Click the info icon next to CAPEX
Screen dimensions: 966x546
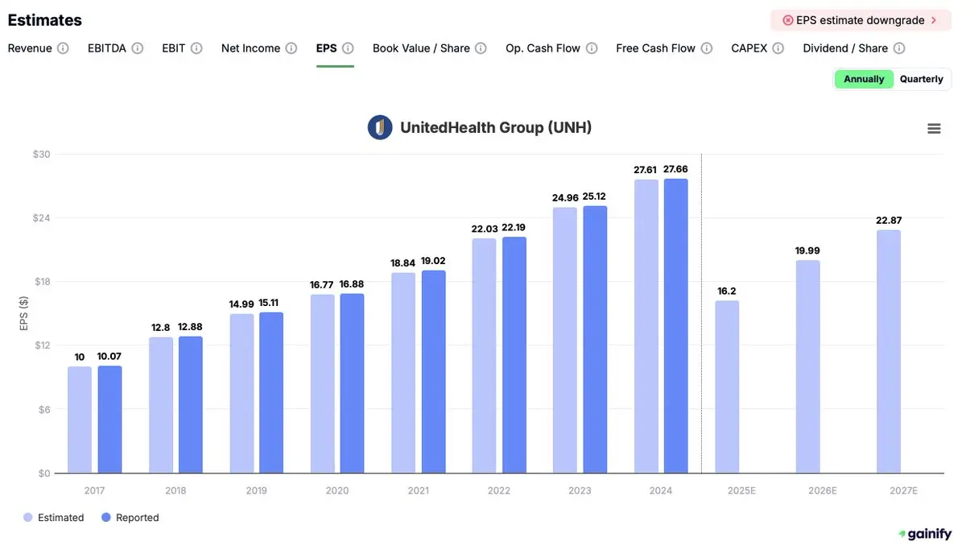click(778, 48)
